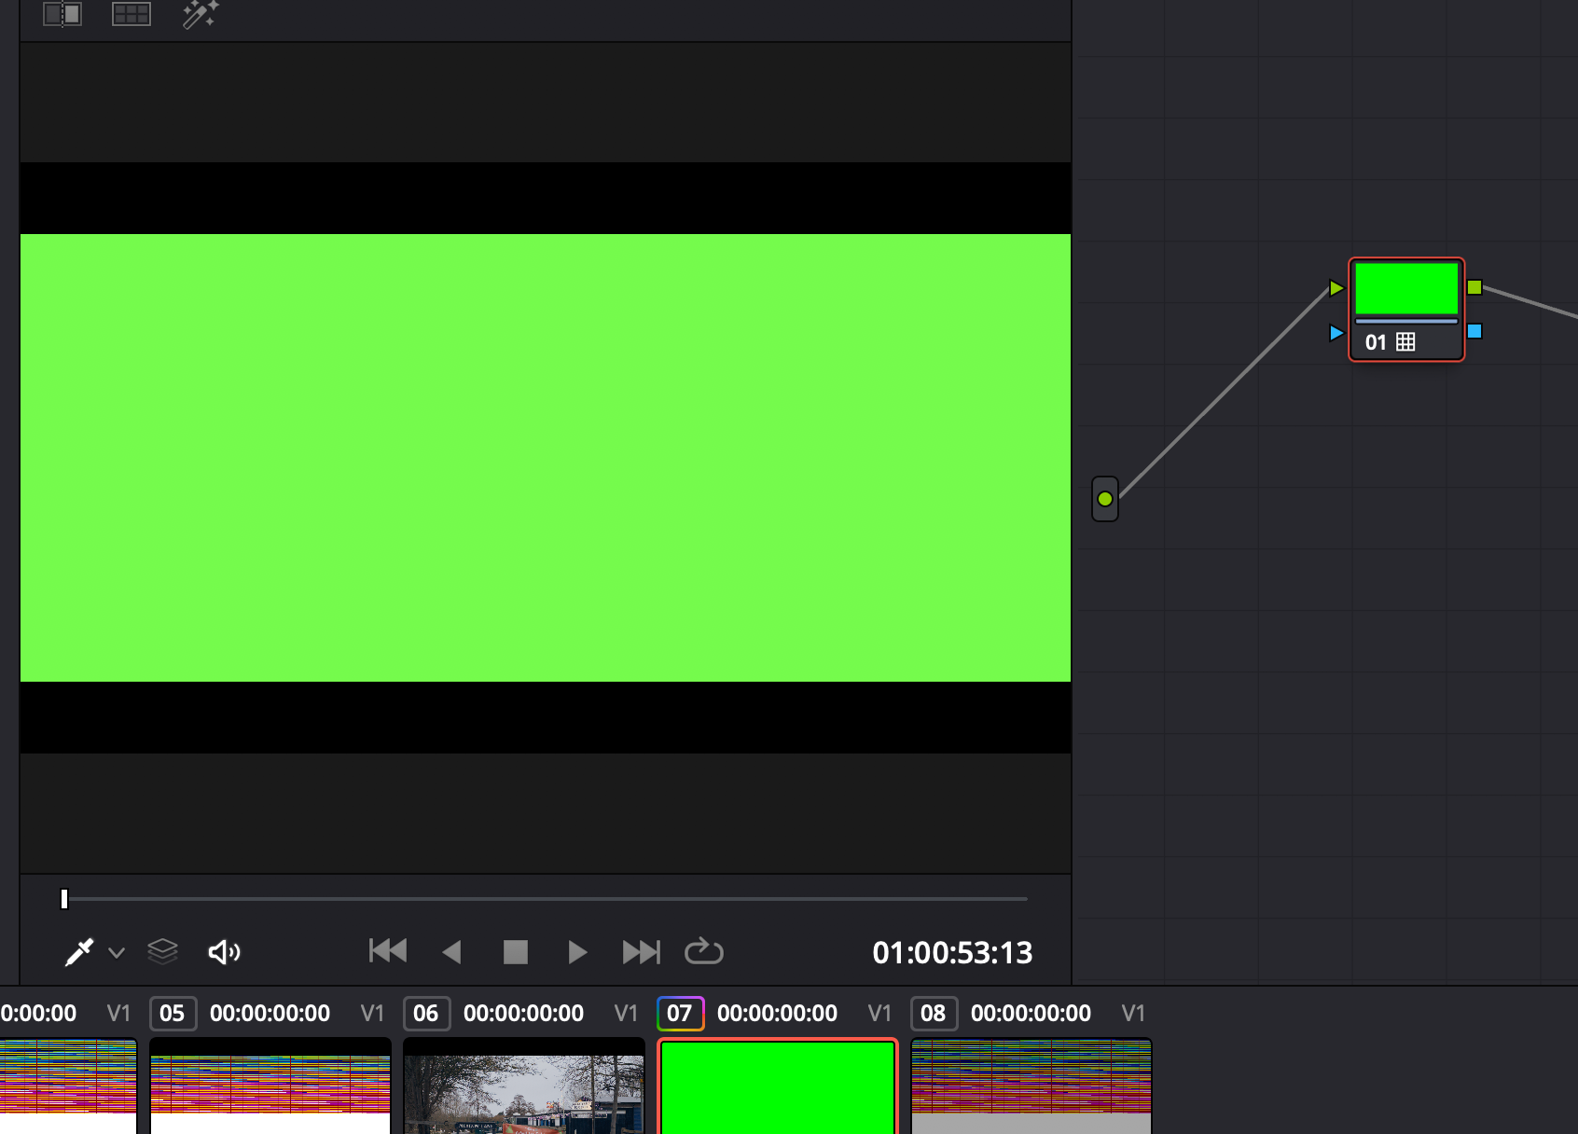Click the viewer scrubber playhead
Image resolution: width=1578 pixels, height=1134 pixels.
[x=64, y=899]
